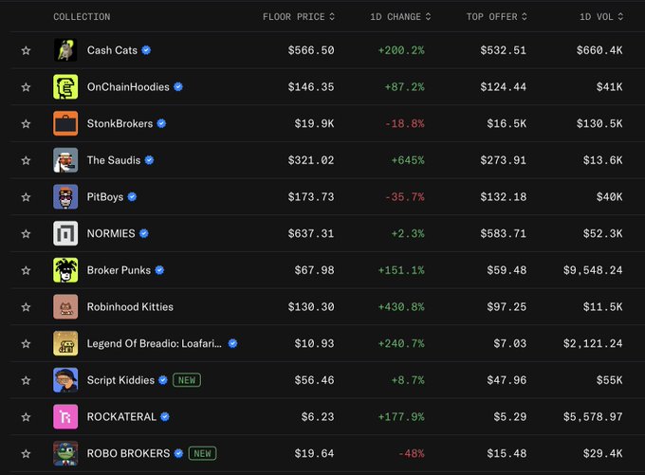Click the NORMIES logo avatar
Screen dimensions: 645x475
65,233
